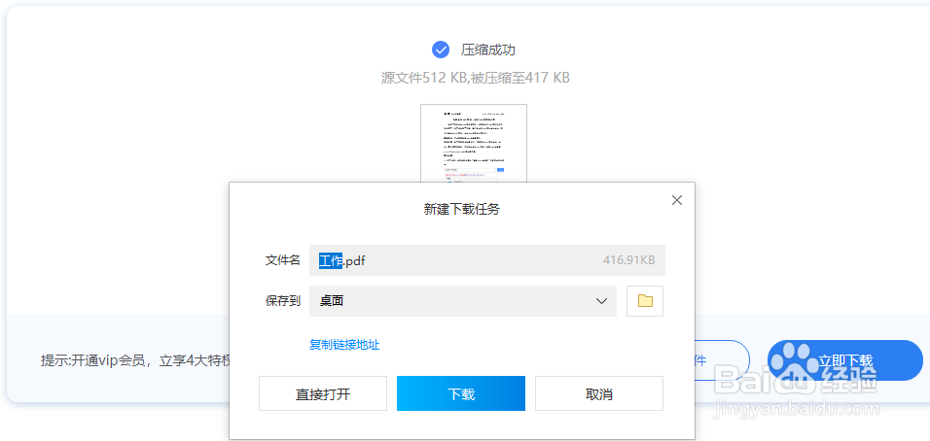
Task: Click the 压缩成功 text
Action: coord(488,50)
